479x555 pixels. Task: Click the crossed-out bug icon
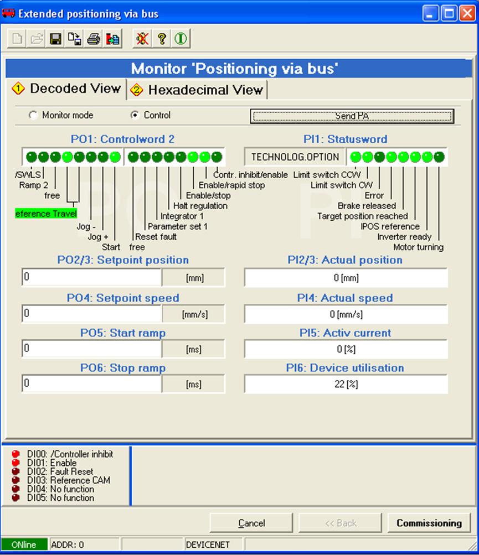tap(143, 39)
